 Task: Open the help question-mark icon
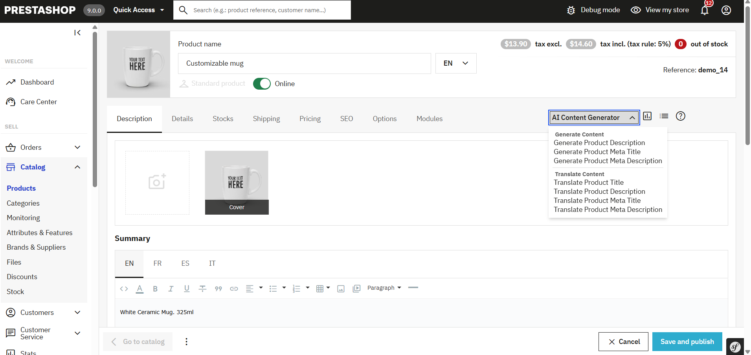tap(681, 116)
